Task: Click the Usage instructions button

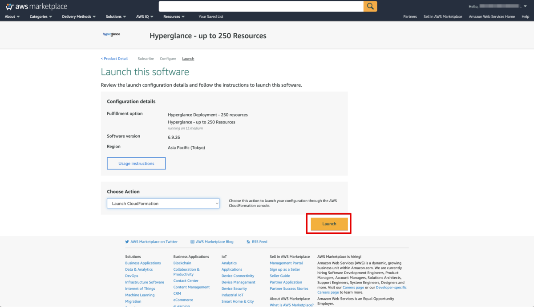Action: click(x=136, y=164)
